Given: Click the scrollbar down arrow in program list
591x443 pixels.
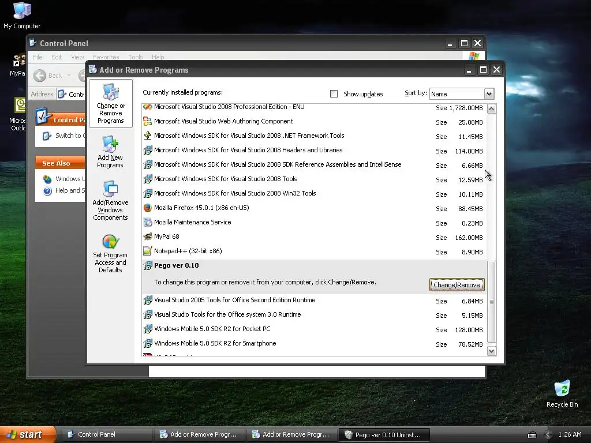Looking at the screenshot, I should (492, 351).
